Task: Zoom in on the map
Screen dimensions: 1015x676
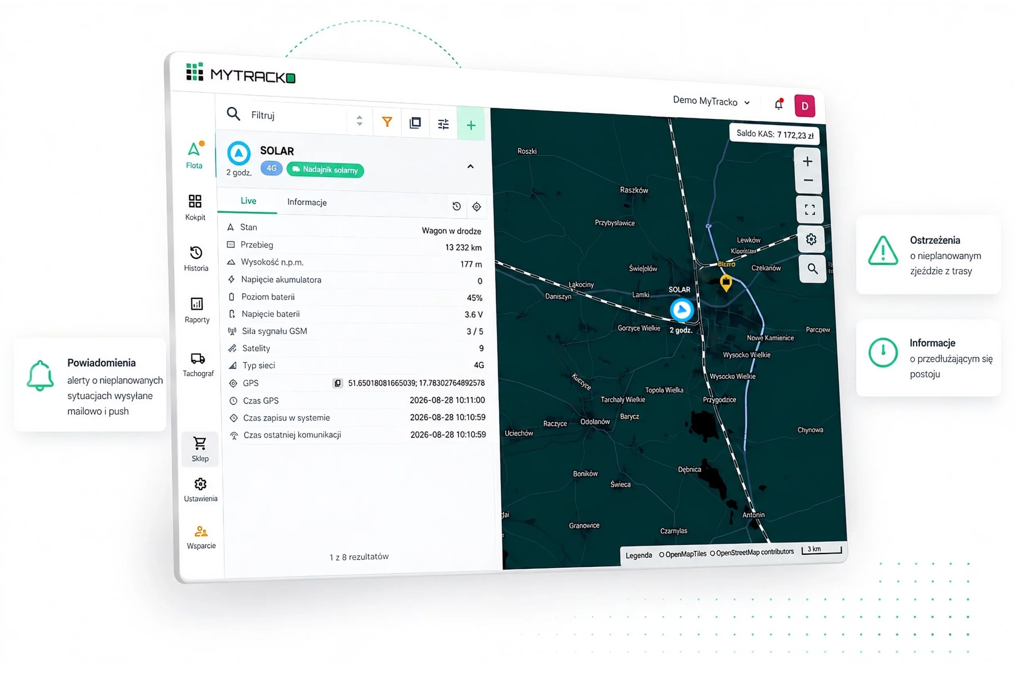Action: point(807,161)
